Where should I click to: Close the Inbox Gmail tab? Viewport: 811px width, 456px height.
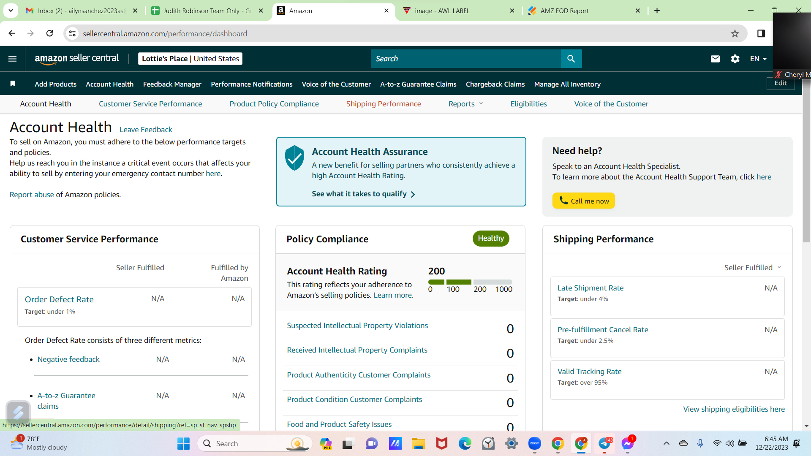pyautogui.click(x=135, y=11)
